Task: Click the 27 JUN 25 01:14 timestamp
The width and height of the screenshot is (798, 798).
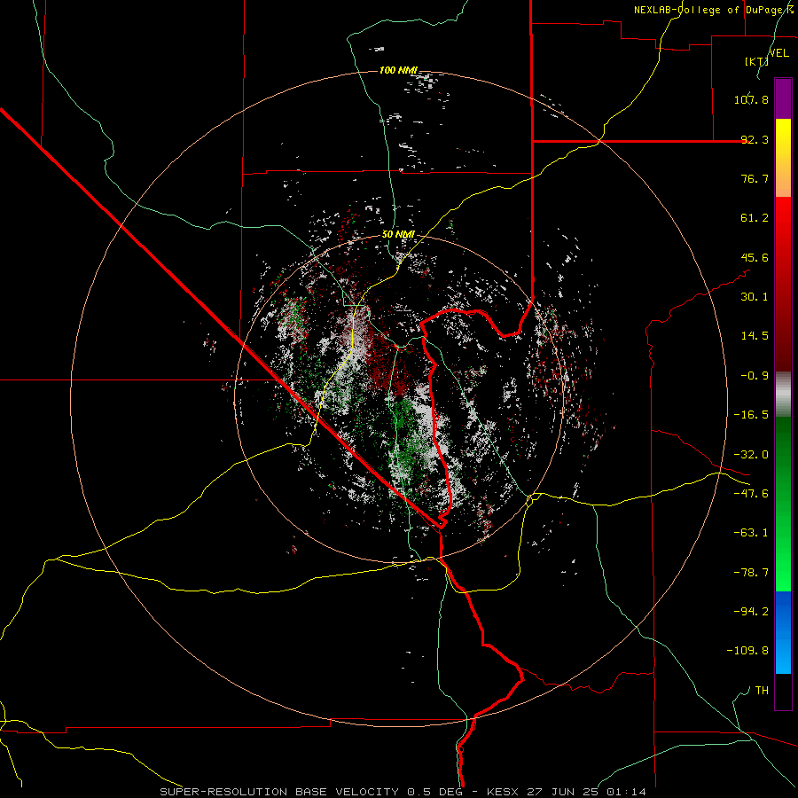Action: click(x=587, y=792)
